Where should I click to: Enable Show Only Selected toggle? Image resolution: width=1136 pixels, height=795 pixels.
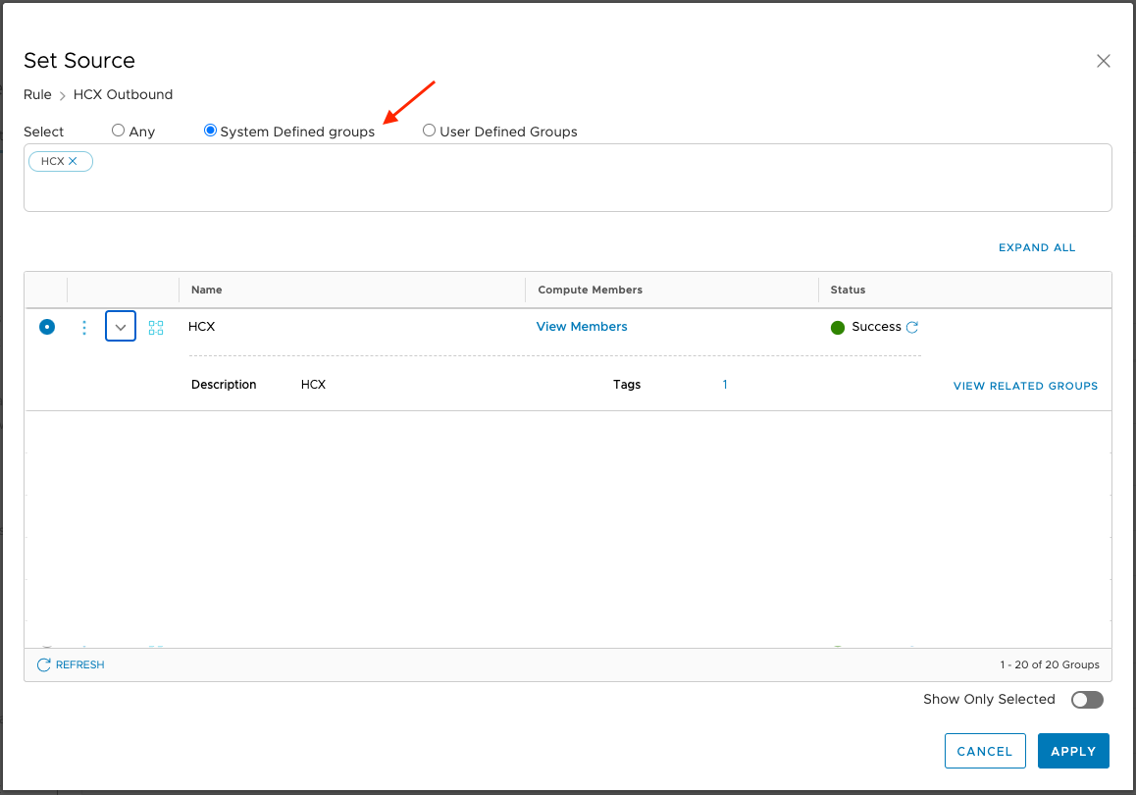pos(1087,700)
